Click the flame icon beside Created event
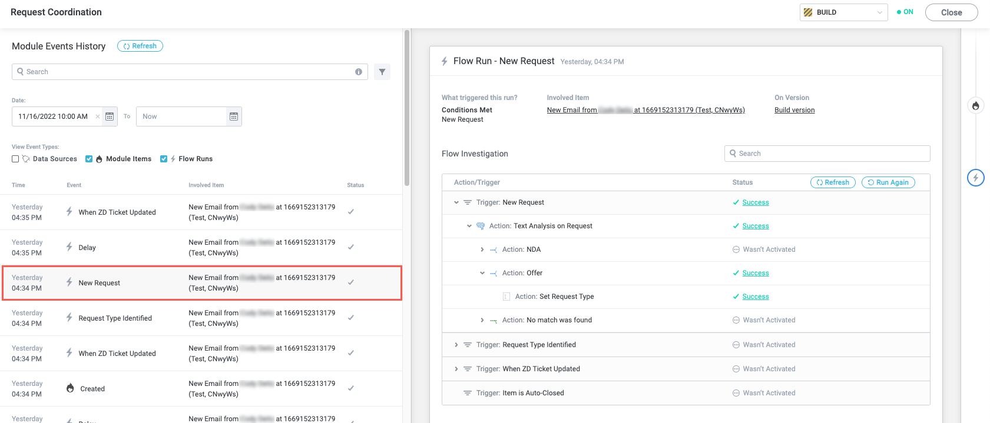 click(70, 388)
